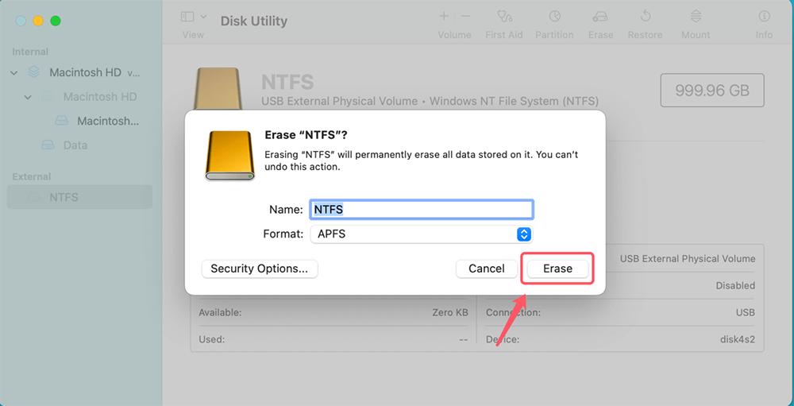The width and height of the screenshot is (794, 406).
Task: Click the Name text field
Action: (x=420, y=210)
